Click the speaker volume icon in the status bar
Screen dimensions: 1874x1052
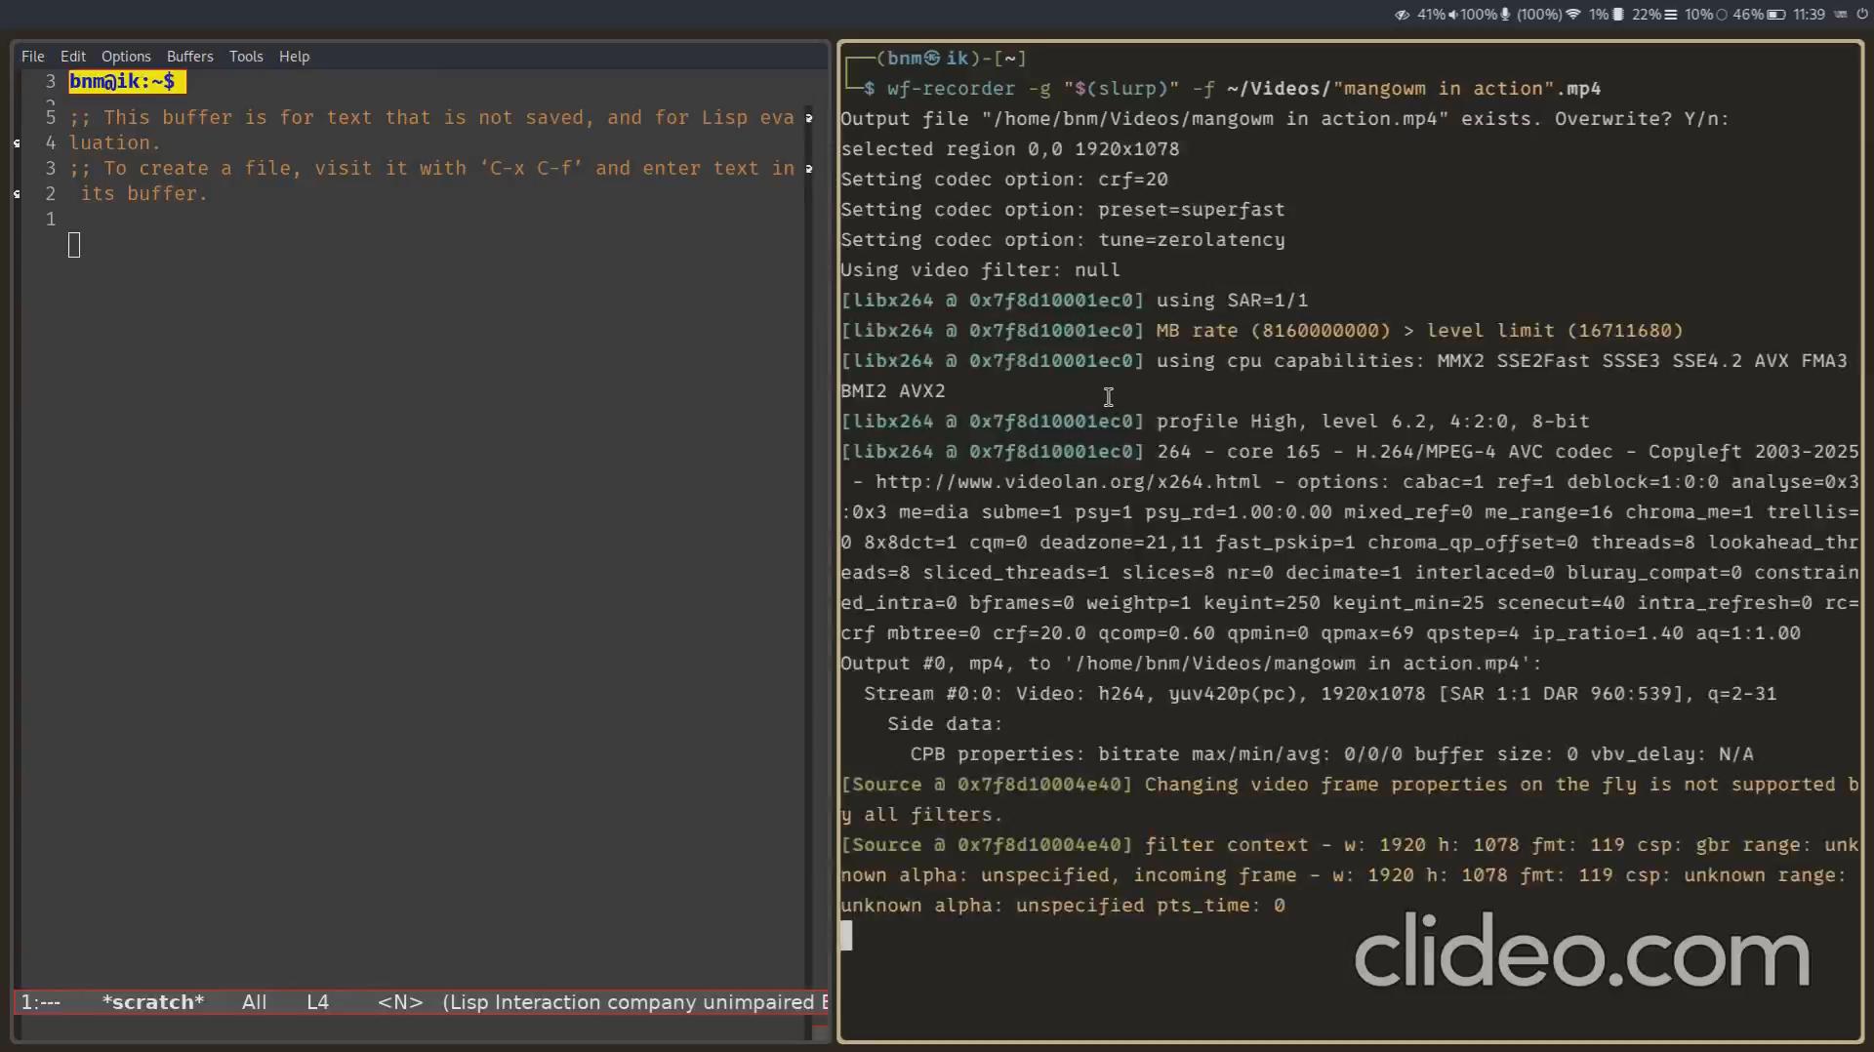[x=1453, y=15]
